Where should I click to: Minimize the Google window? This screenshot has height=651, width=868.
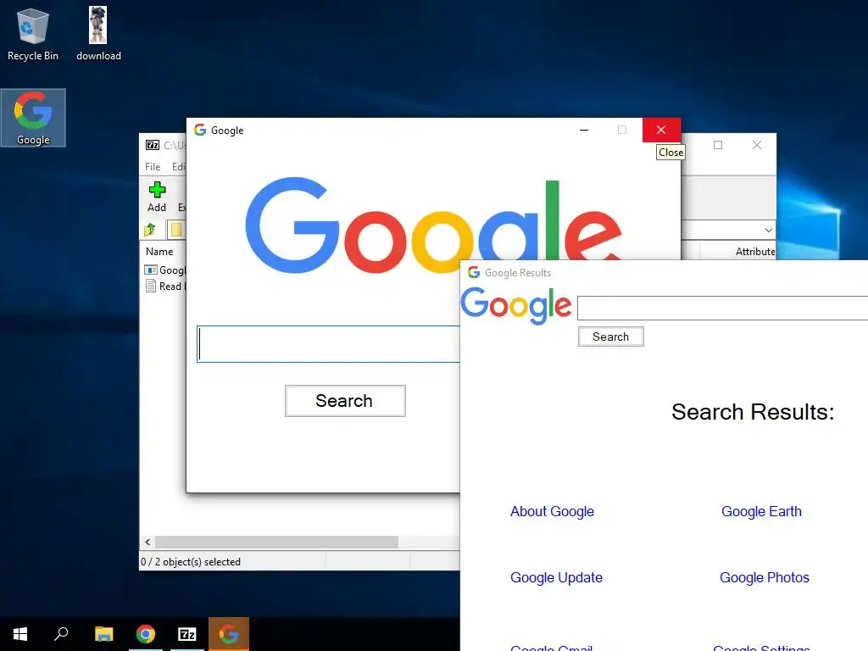tap(584, 130)
